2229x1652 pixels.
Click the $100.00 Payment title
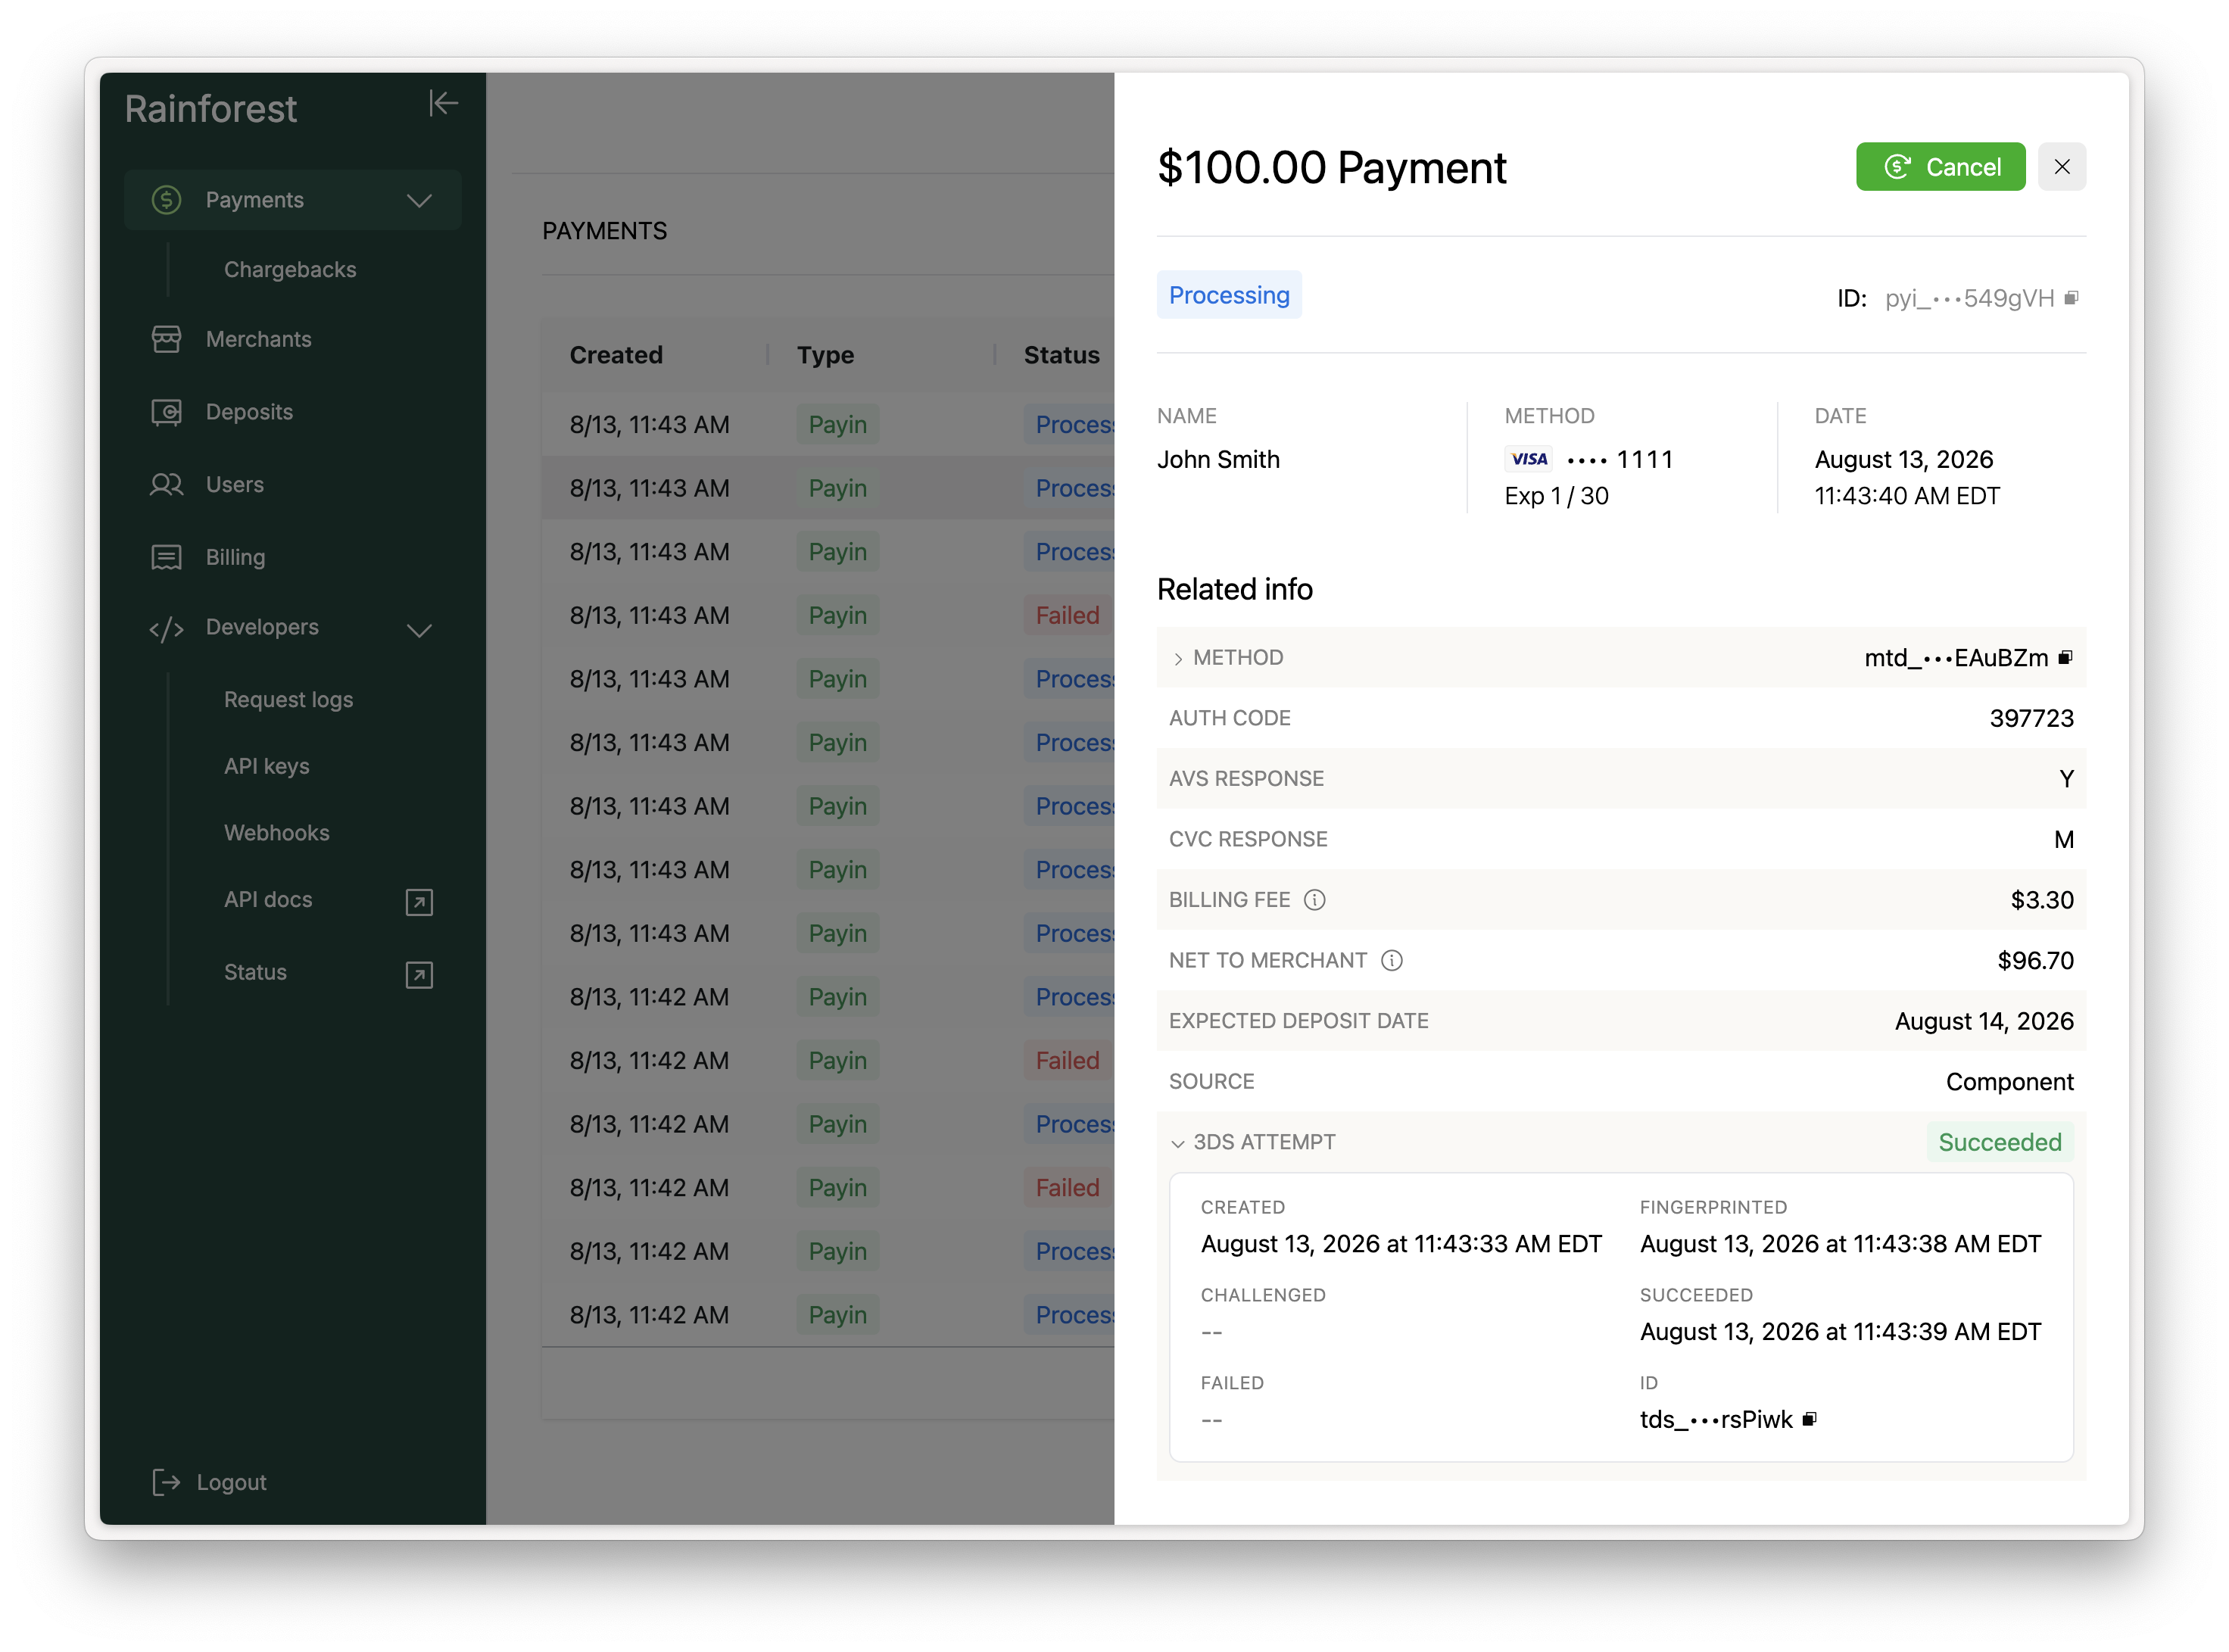[1331, 168]
